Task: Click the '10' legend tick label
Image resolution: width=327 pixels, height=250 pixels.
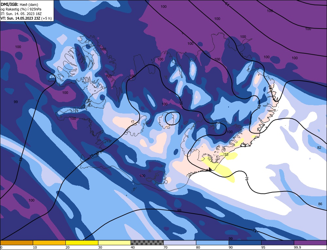Action: pos(35,247)
